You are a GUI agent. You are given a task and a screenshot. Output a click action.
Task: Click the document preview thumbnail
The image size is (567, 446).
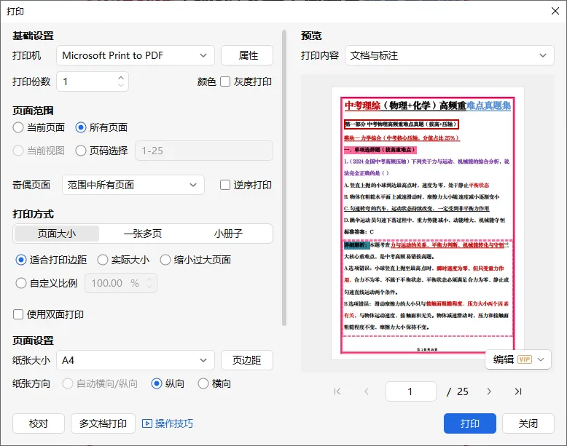pyautogui.click(x=427, y=223)
